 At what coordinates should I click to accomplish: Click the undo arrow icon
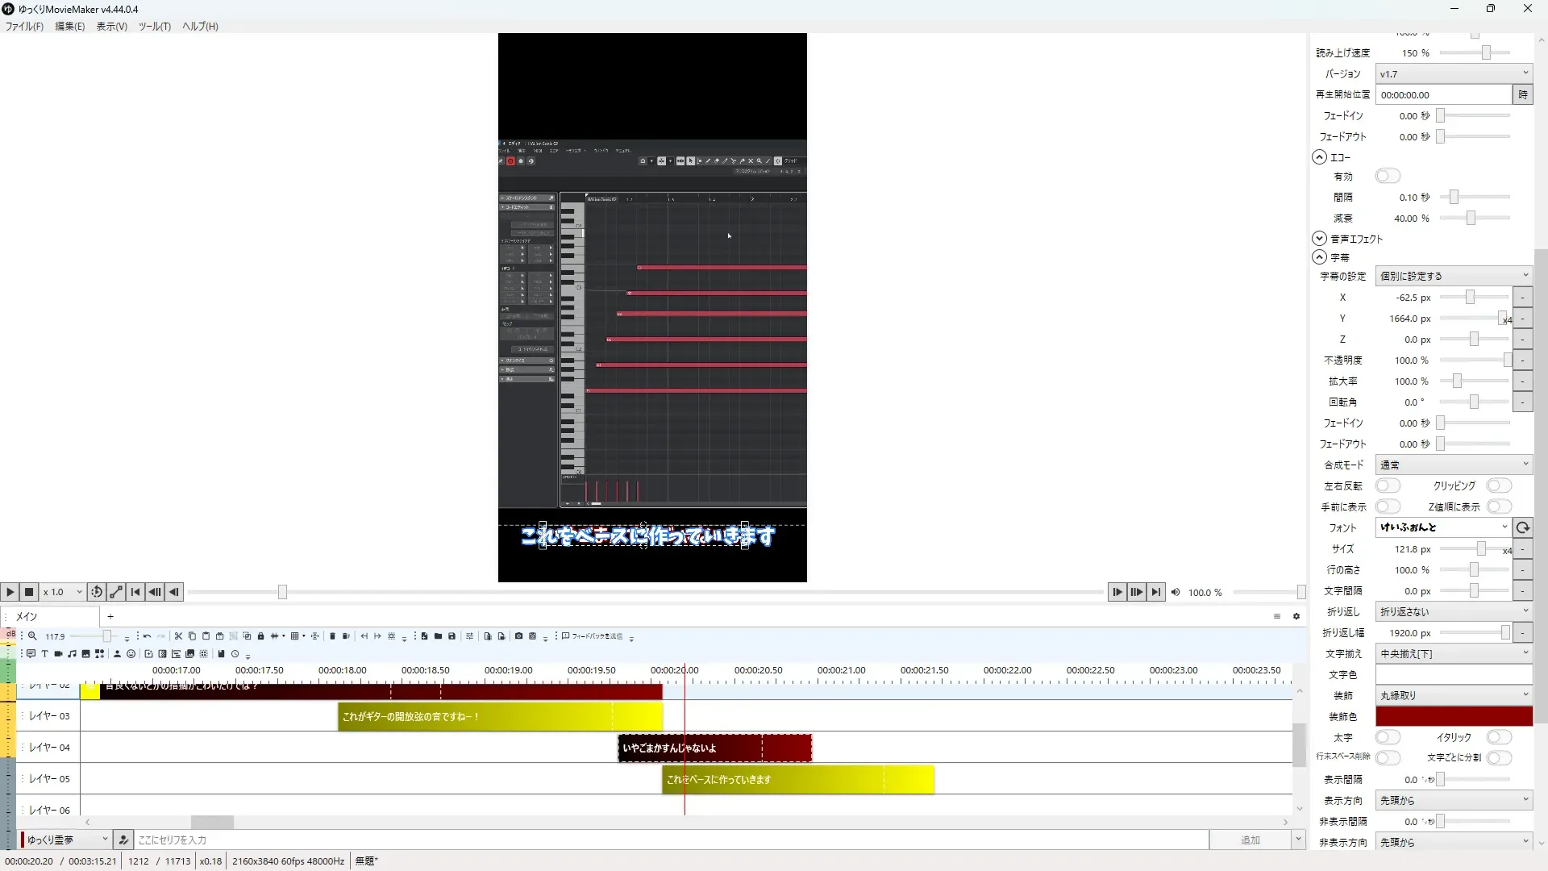(147, 636)
